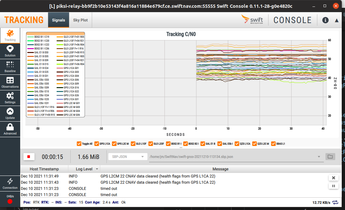Uncheck the GPS L1CA checkbox
This screenshot has height=210, width=345.
click(x=97, y=144)
